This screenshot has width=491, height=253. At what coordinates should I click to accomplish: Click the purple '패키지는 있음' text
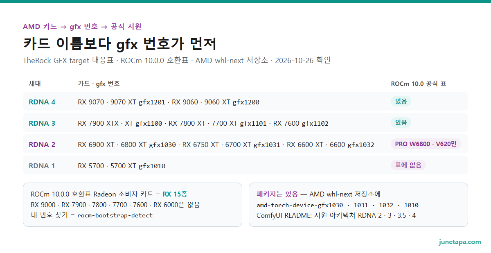point(277,194)
